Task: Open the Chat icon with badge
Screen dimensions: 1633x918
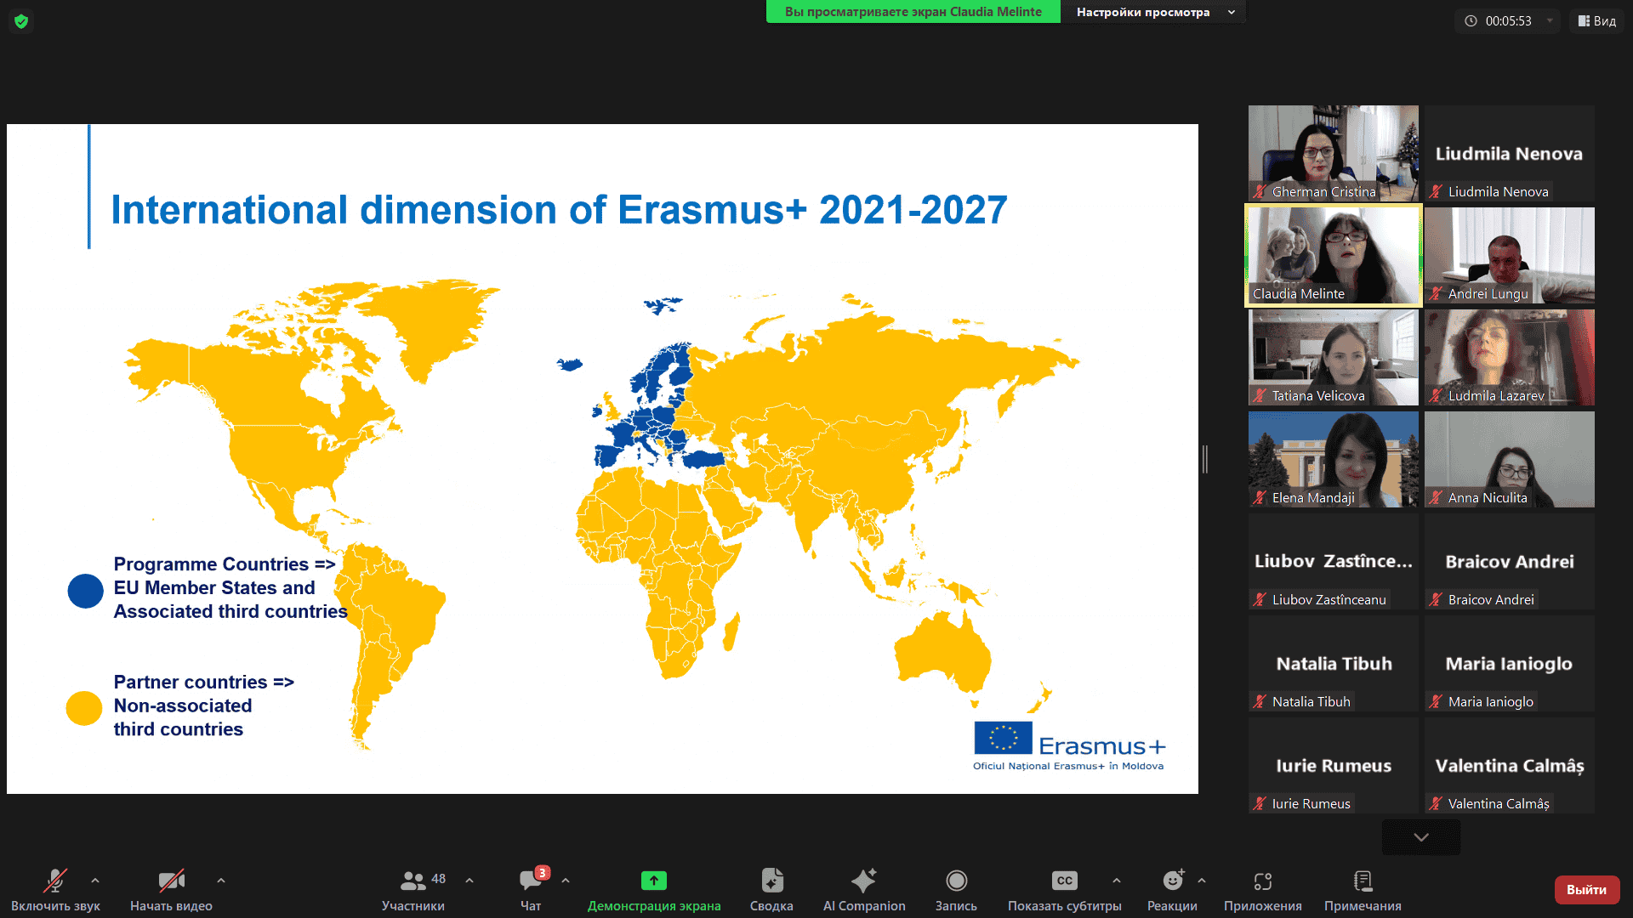Action: [x=531, y=881]
